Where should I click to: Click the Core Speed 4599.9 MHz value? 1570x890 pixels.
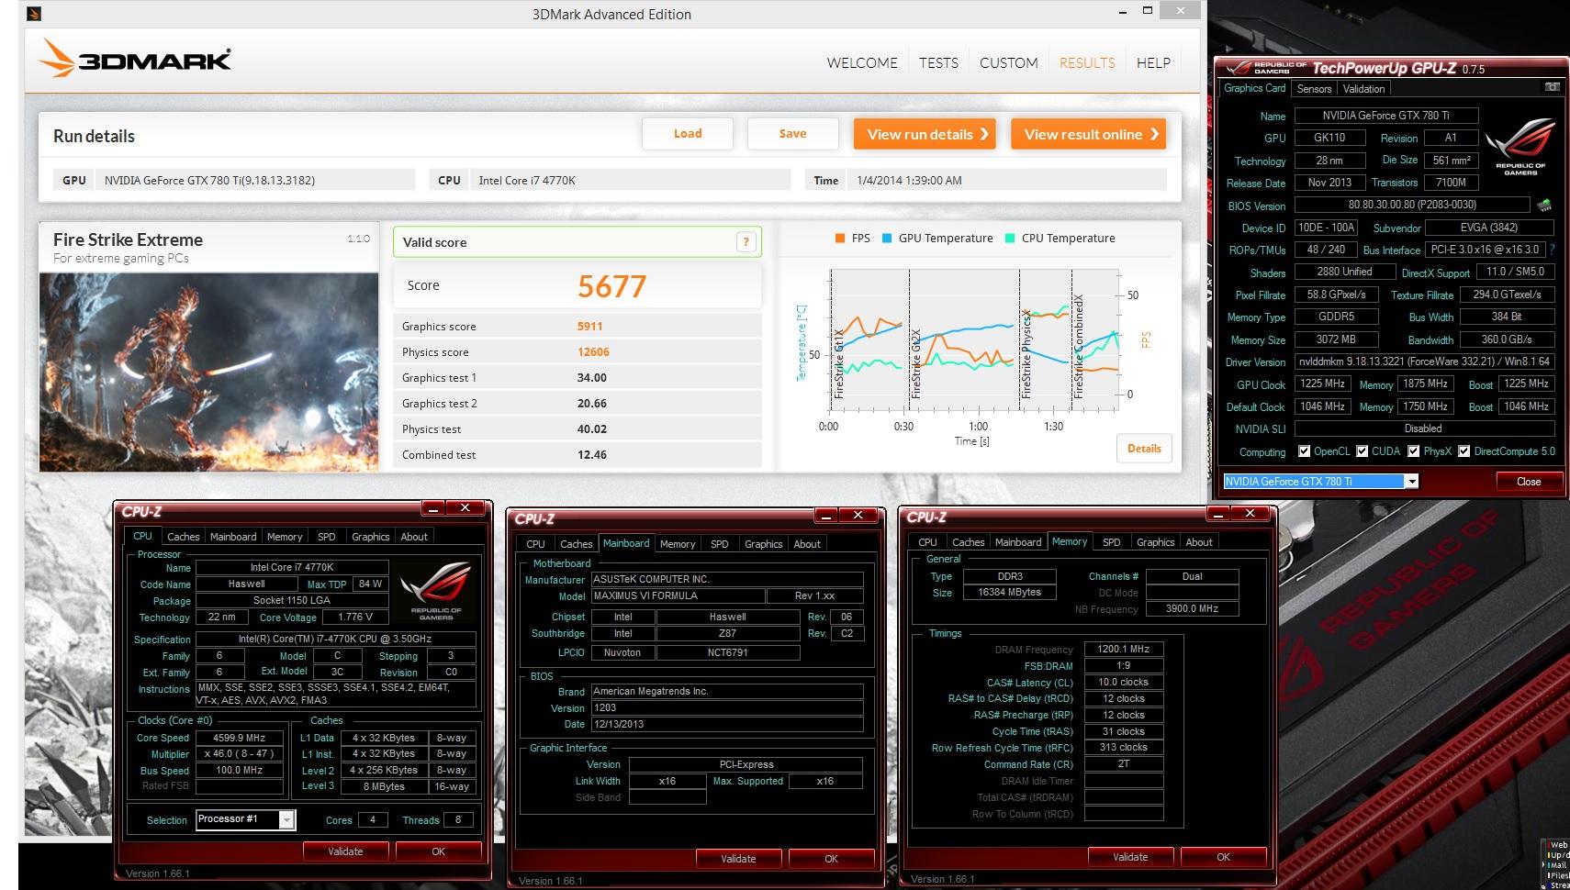click(x=240, y=738)
